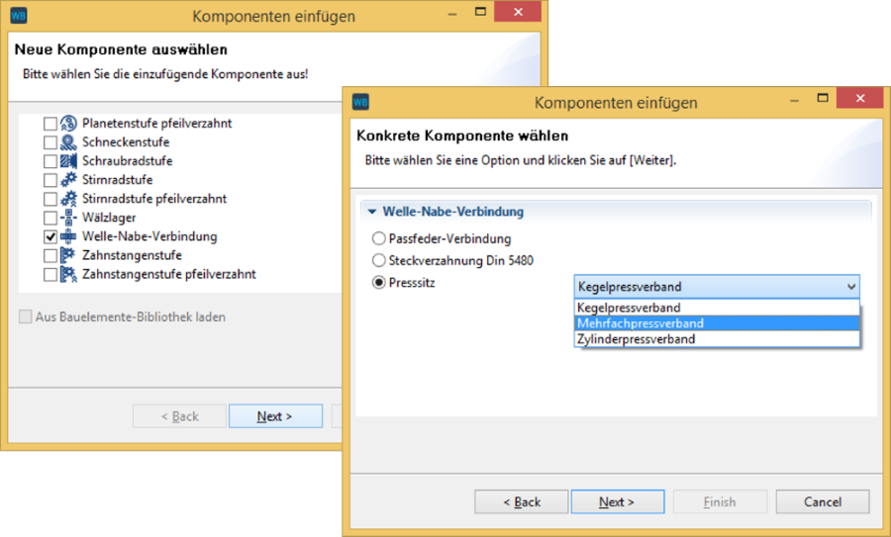Uncheck the Welle-Nabe-Verbindung checkbox
Viewport: 891px width, 537px height.
coord(49,237)
